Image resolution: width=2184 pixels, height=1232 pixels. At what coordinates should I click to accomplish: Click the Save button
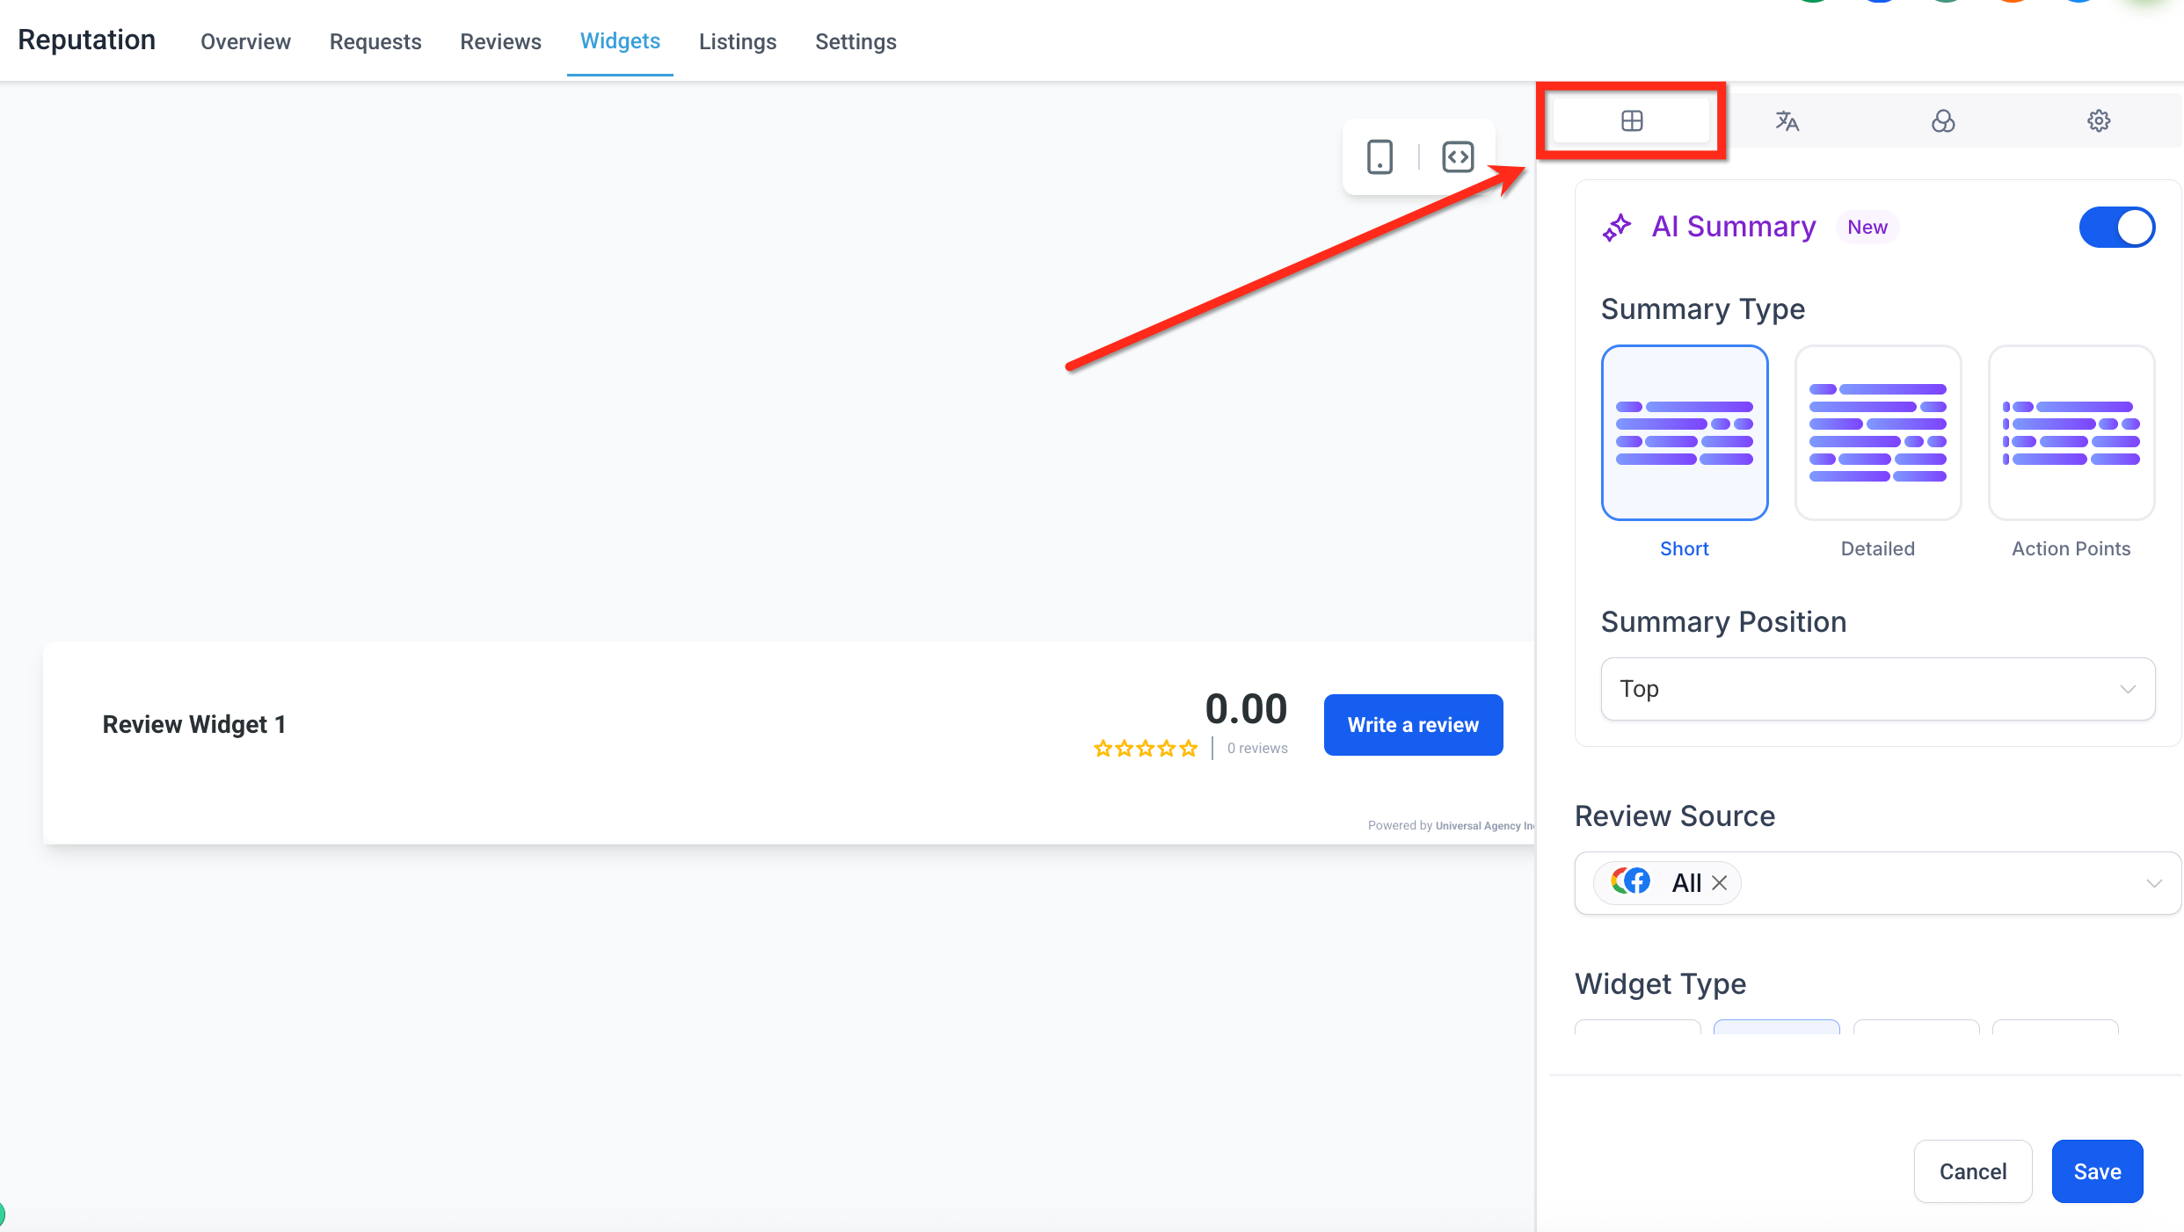point(2097,1171)
